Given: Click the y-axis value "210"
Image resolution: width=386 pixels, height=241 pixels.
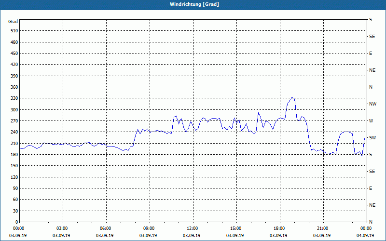Looking at the screenshot, I should pyautogui.click(x=14, y=143).
